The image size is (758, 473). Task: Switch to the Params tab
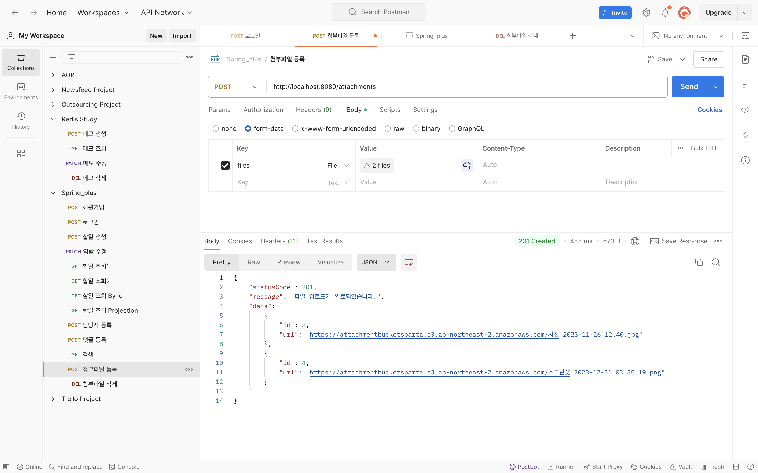click(x=219, y=110)
